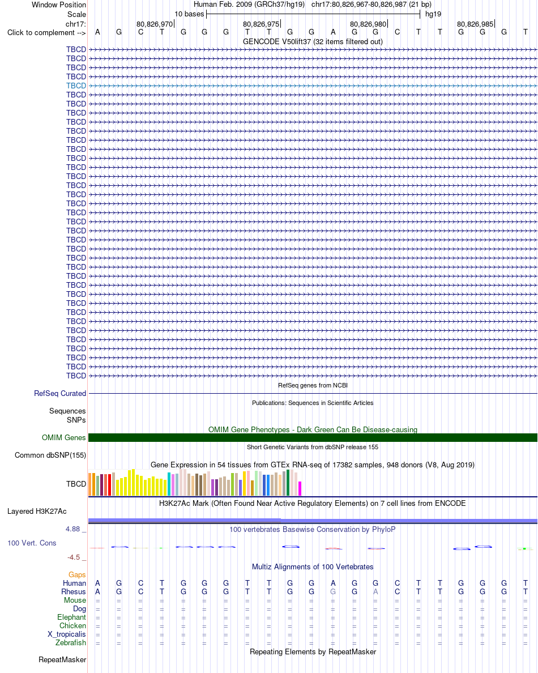Open the GTEx 'Gene Expression in 54 tissues' title

[313, 465]
